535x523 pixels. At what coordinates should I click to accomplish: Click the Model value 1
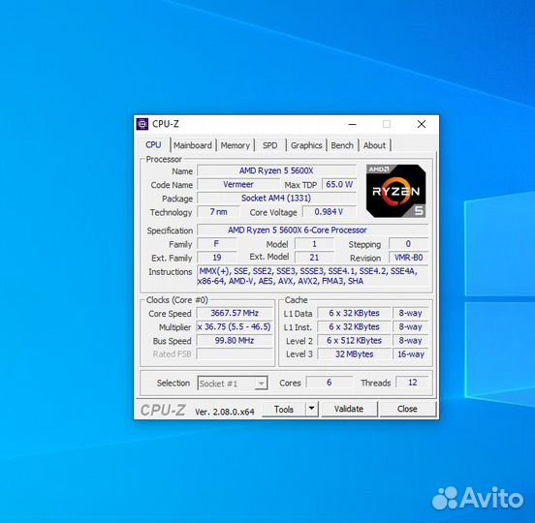tap(314, 244)
